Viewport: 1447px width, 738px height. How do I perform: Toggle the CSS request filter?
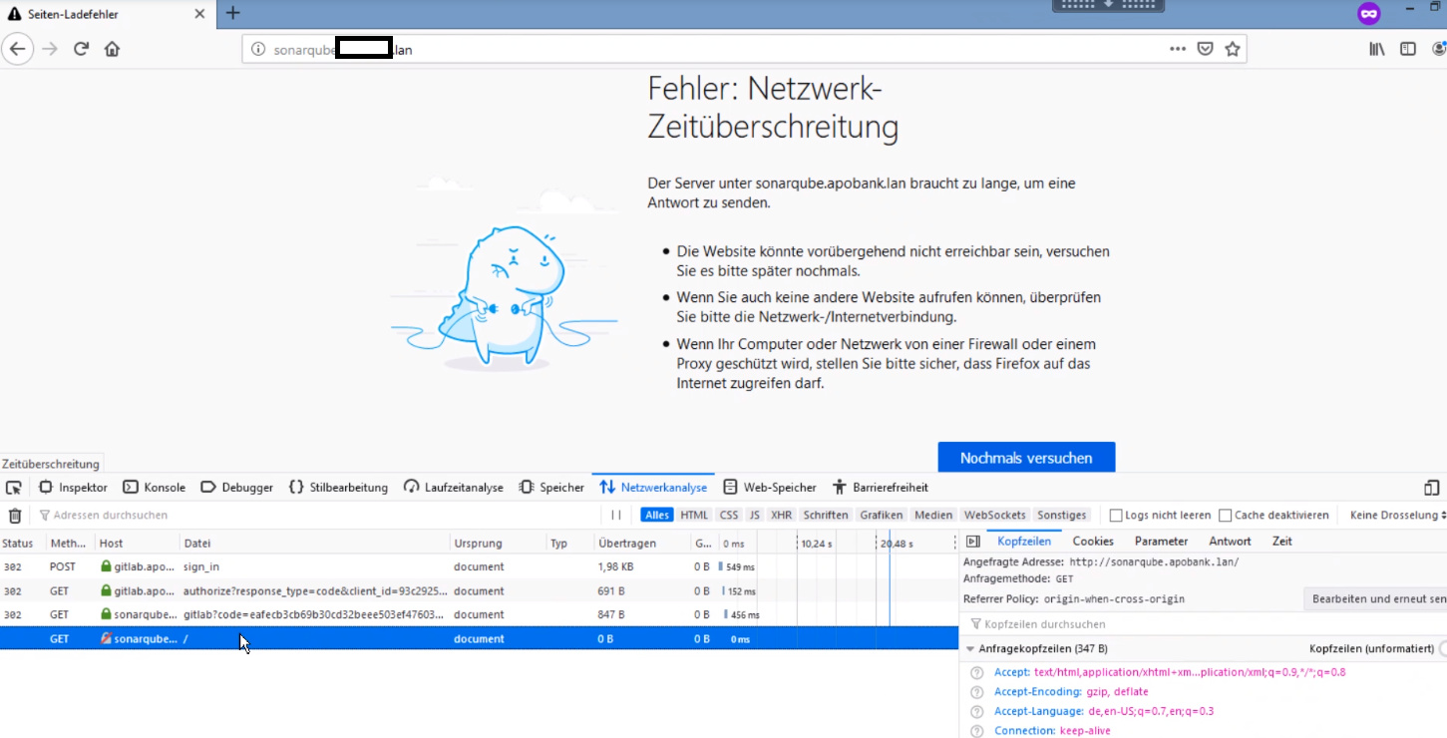click(729, 516)
